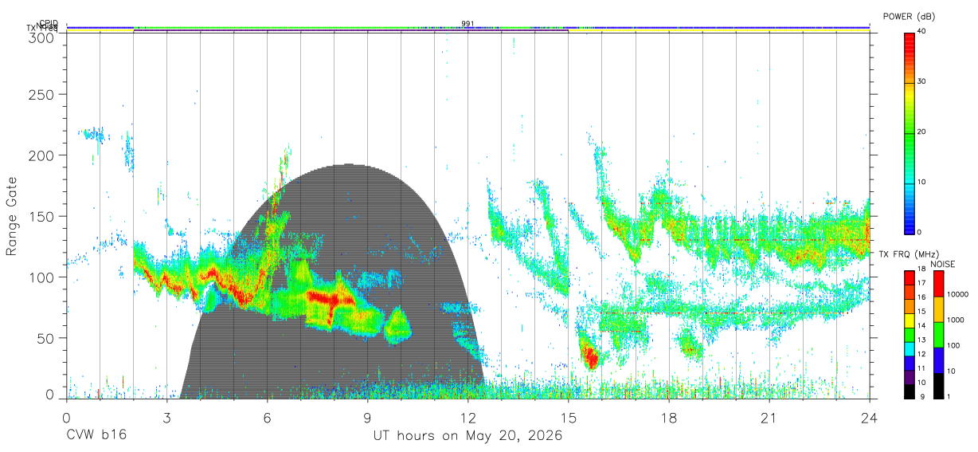This screenshot has height=452, width=978.
Task: Click the 100 tick label on the Range Gate axis
Action: click(x=41, y=277)
